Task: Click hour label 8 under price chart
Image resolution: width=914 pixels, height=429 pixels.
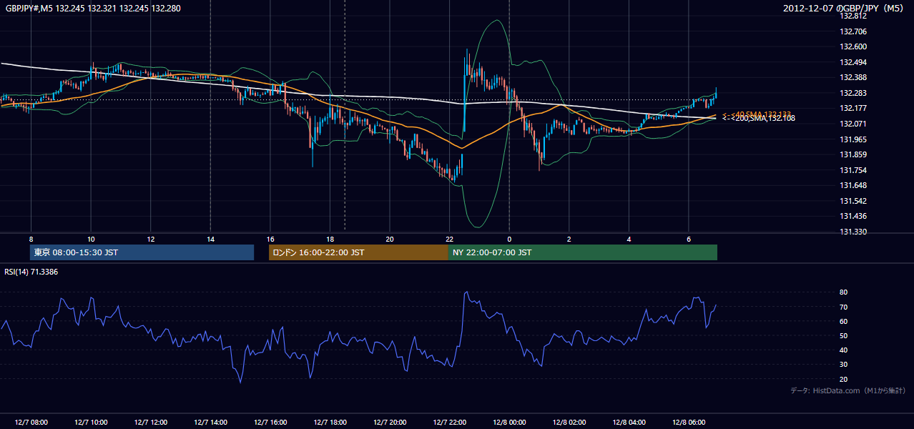Action: pyautogui.click(x=31, y=239)
